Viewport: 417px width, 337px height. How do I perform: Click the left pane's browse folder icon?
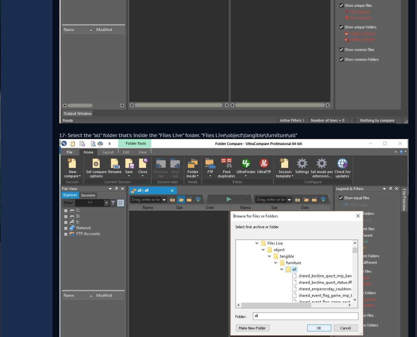tap(181, 200)
